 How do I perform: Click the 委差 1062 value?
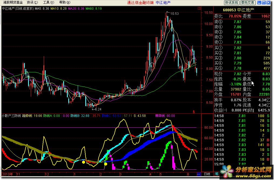click(265, 16)
